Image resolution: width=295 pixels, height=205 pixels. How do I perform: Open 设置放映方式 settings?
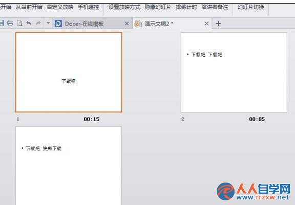tap(124, 7)
